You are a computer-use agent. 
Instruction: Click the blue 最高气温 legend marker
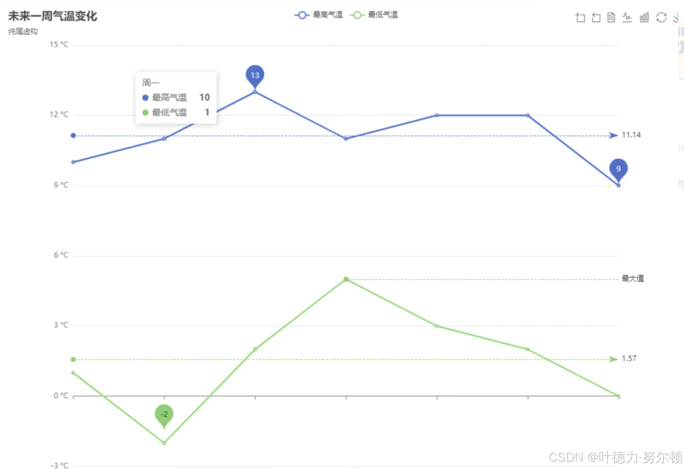point(302,15)
